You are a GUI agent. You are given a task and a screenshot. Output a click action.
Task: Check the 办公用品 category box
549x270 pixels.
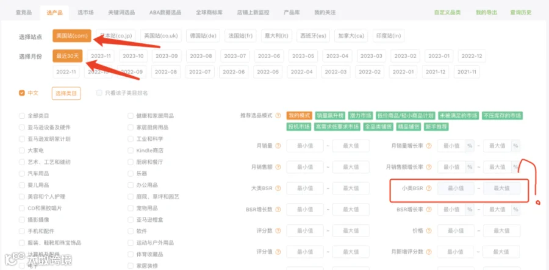coord(131,185)
